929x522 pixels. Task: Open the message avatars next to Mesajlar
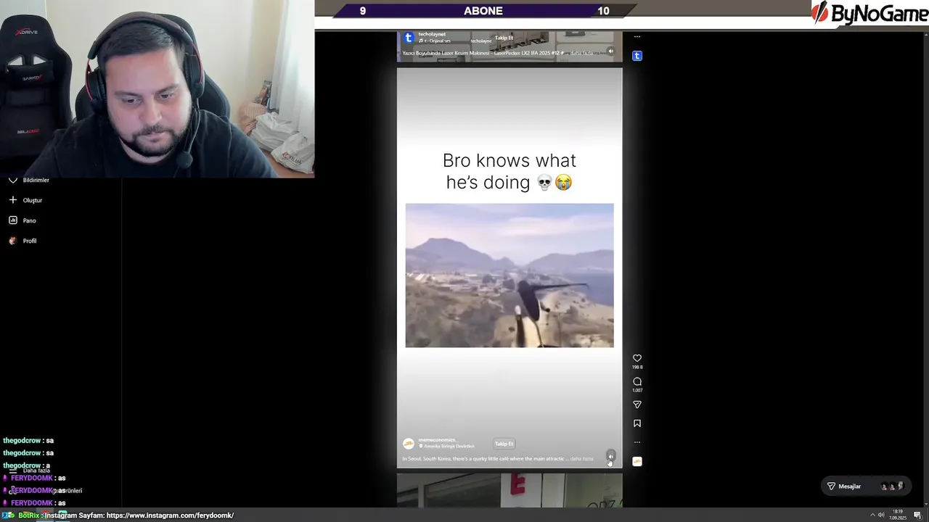tap(892, 486)
